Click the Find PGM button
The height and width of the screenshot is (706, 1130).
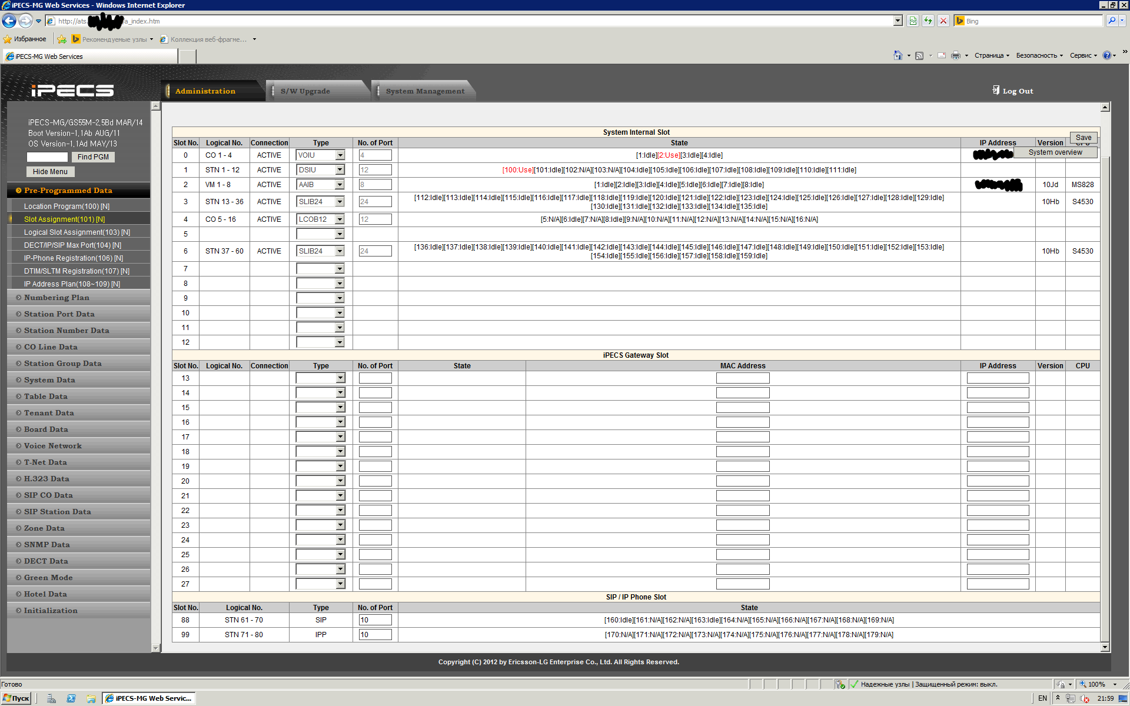[x=93, y=157]
